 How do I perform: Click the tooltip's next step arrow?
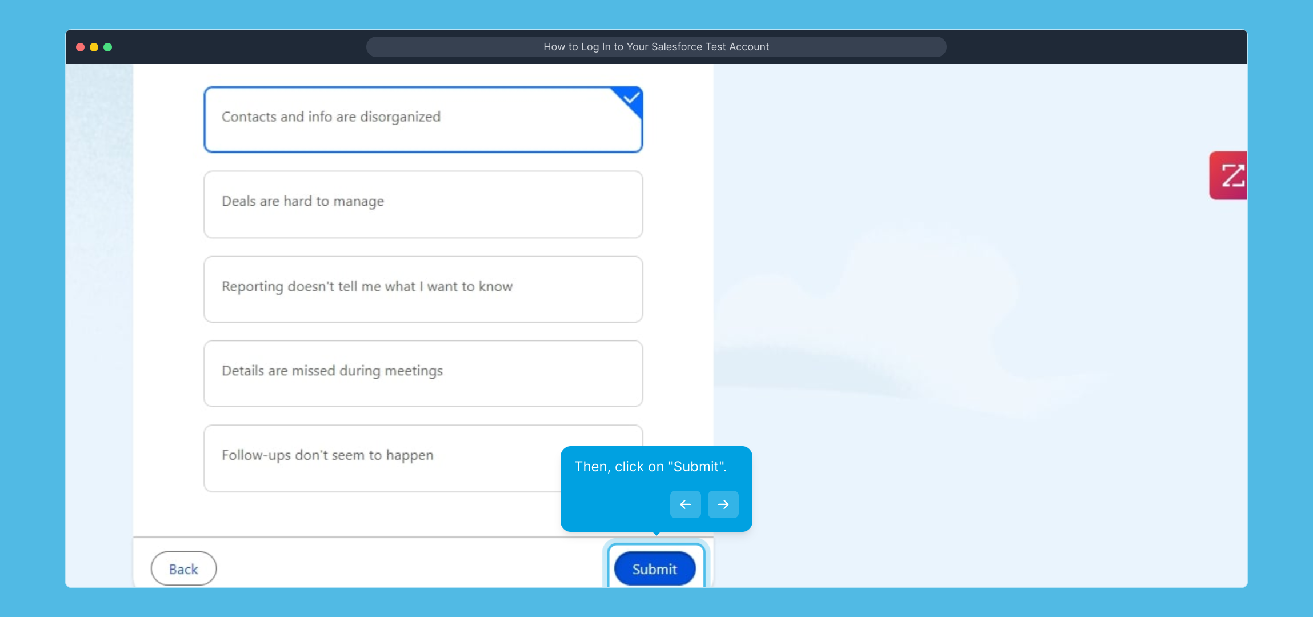coord(723,504)
